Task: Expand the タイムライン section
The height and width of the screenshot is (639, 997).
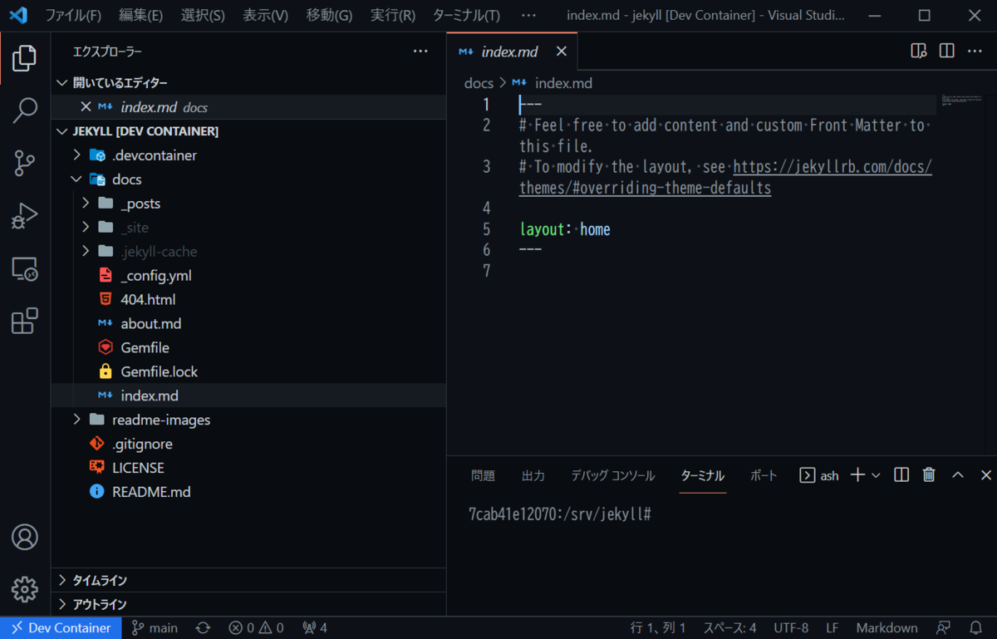Action: click(x=248, y=580)
